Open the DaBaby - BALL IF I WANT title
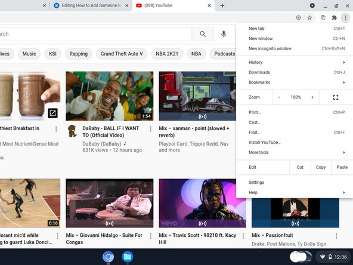 click(110, 132)
